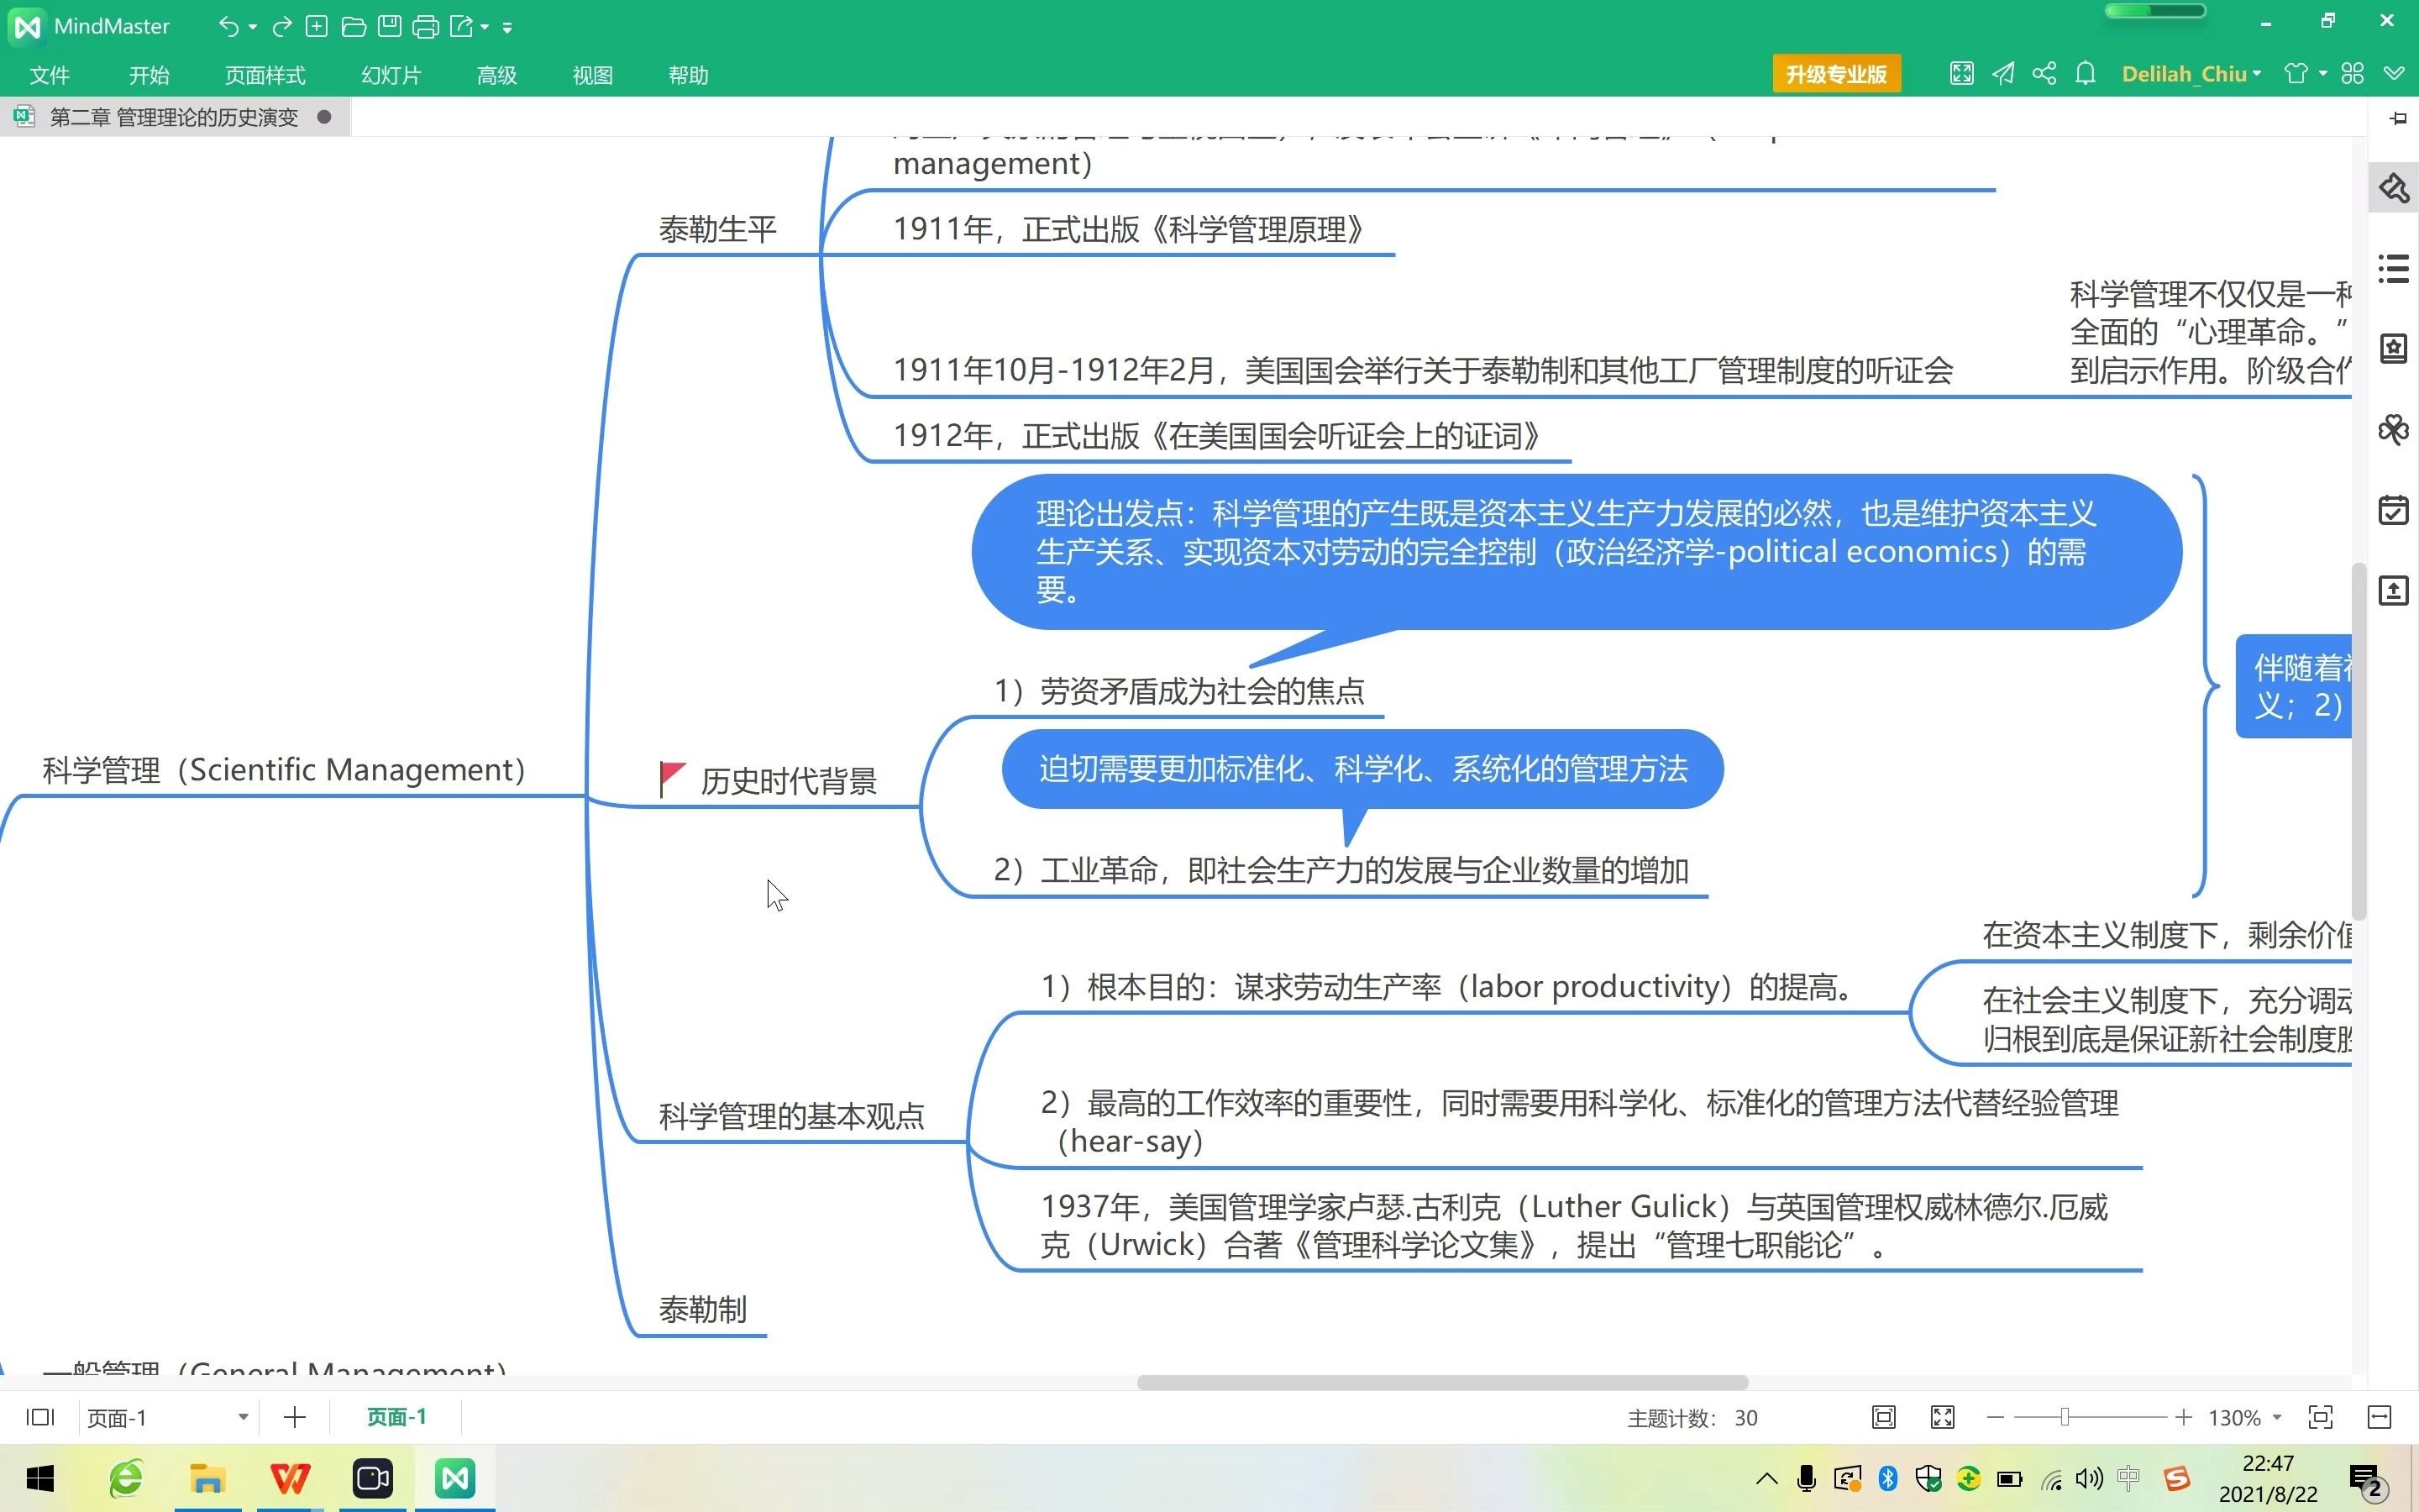Viewport: 2419px width, 1512px height.
Task: Select the 第二章 管理理论的历史演变 document tab
Action: click(174, 117)
